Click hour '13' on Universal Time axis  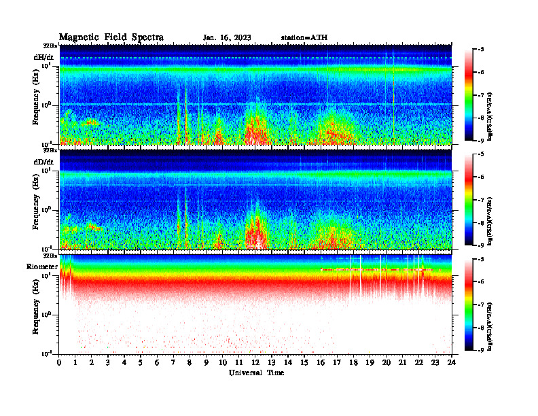click(x=272, y=362)
